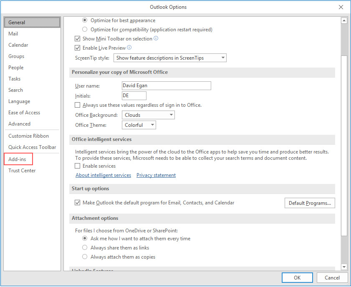Switch to the Advanced category
The width and height of the screenshot is (351, 287).
[x=32, y=124]
